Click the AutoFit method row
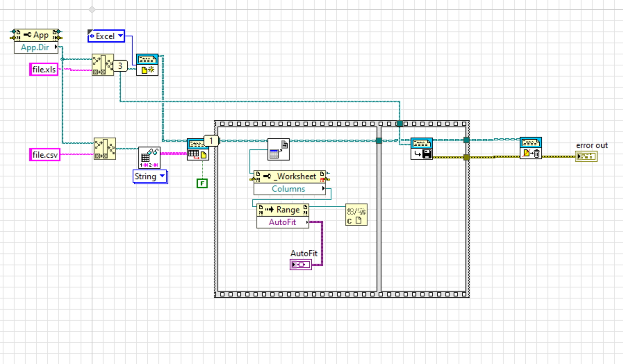The image size is (623, 364). click(x=283, y=222)
